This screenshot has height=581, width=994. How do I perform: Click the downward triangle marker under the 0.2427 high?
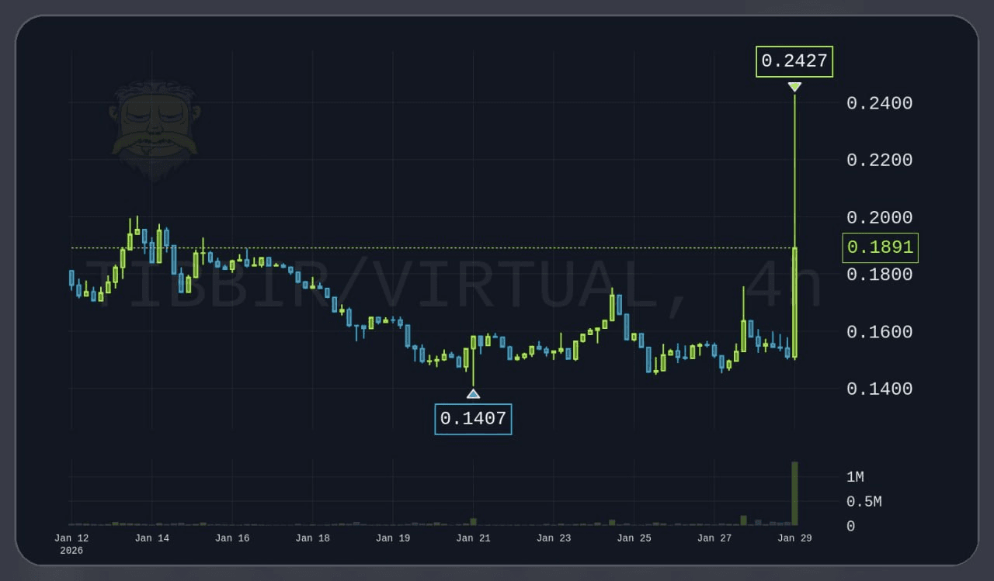point(794,87)
